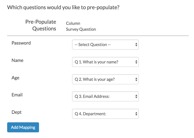The width and height of the screenshot is (194, 138).
Task: Click the Name row label
Action: pyautogui.click(x=17, y=60)
